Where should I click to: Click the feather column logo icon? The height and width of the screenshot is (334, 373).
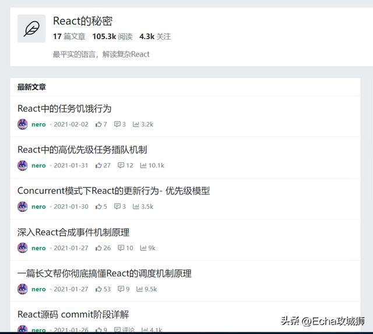(31, 29)
